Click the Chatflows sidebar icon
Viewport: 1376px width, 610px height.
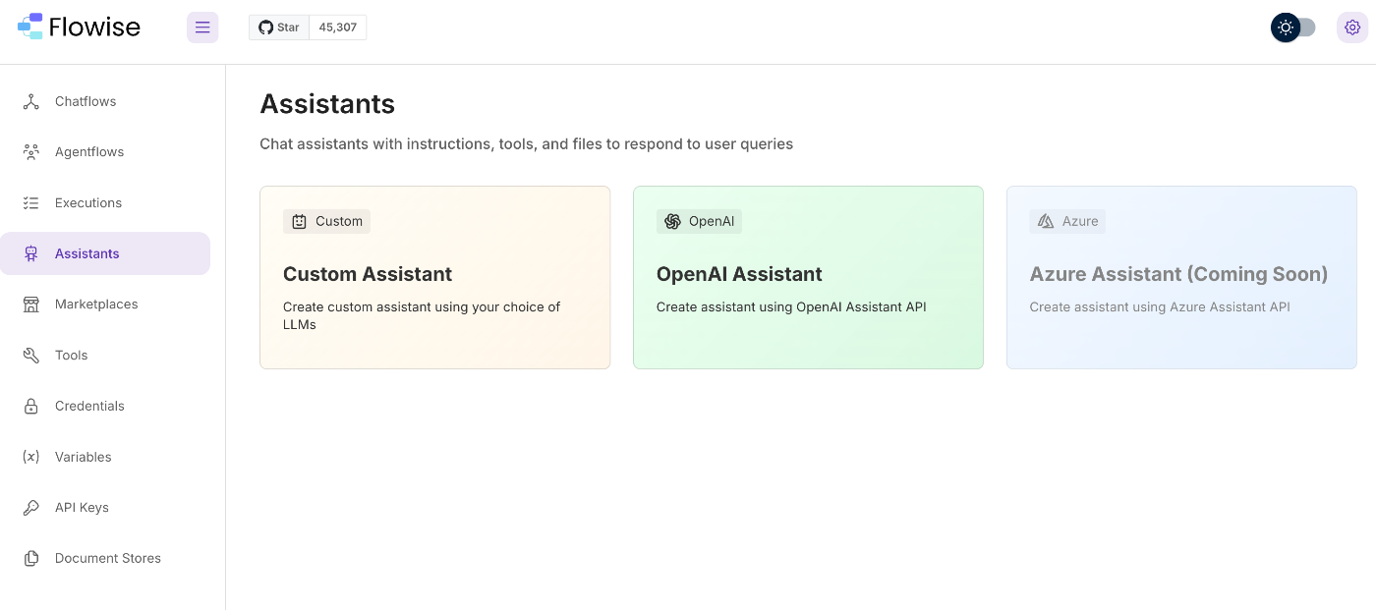tap(31, 101)
